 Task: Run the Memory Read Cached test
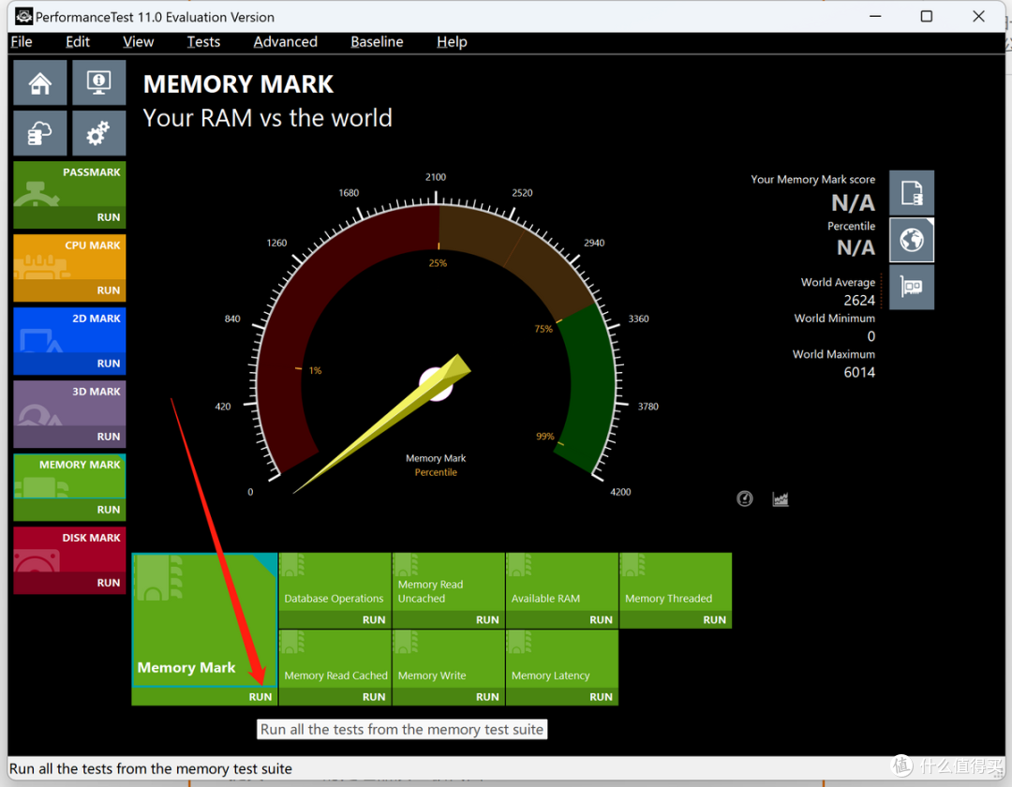click(x=374, y=697)
